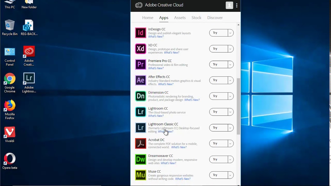Image resolution: width=331 pixels, height=186 pixels.
Task: Expand the Acrobat DC Try dropdown arrow
Action: coord(230,143)
